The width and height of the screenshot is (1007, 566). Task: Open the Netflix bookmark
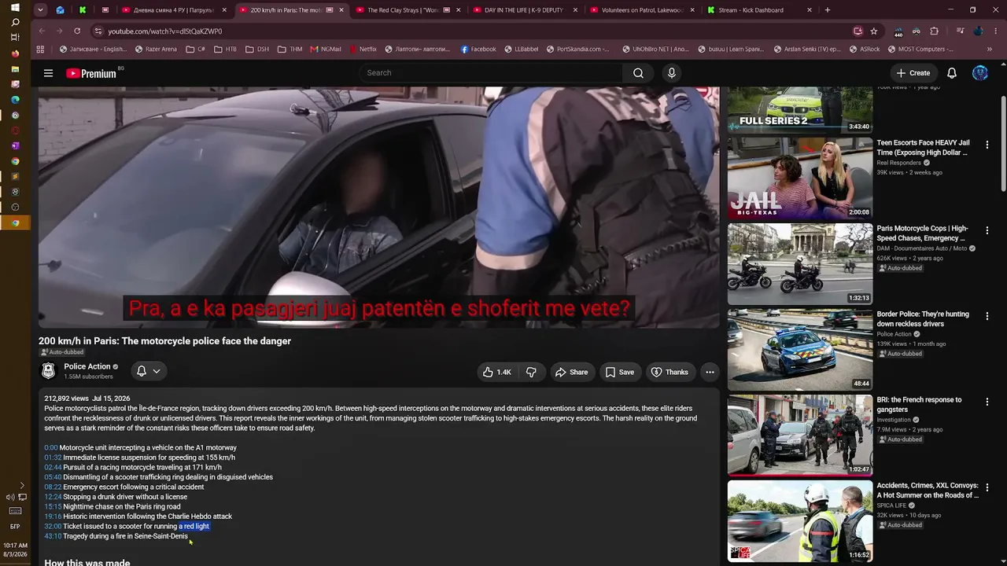pos(363,49)
